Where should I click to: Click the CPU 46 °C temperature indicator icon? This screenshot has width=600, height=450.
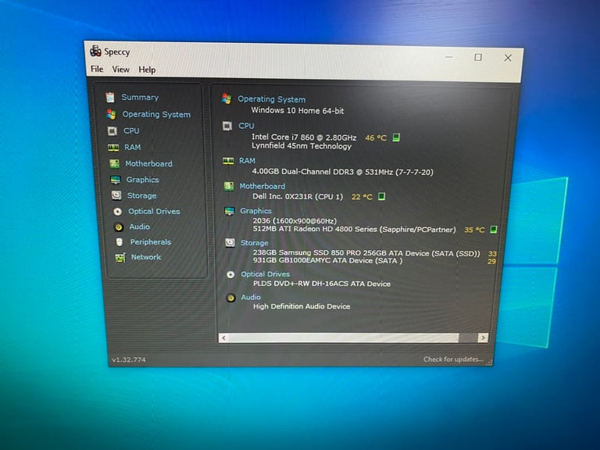[x=396, y=137]
